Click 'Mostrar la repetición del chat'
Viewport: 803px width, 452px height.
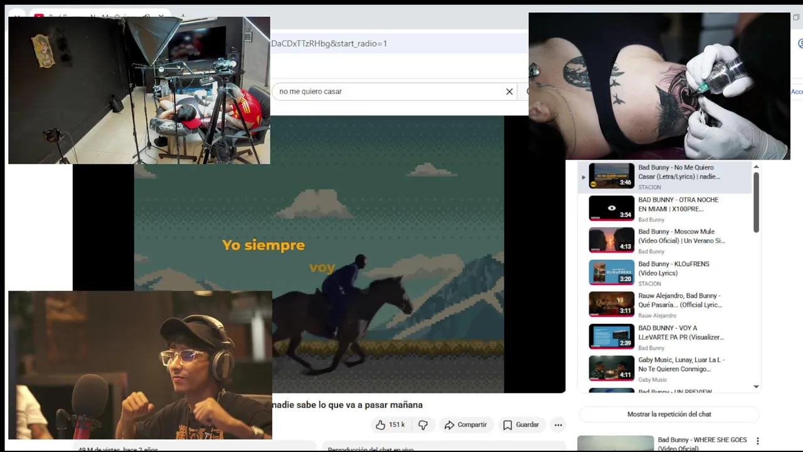tap(669, 414)
